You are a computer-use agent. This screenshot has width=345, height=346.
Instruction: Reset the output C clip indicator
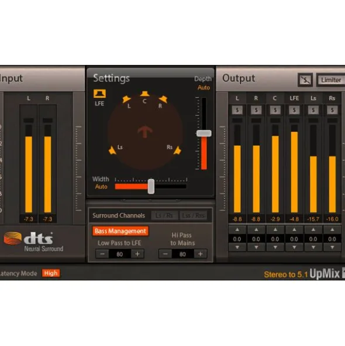275,120
